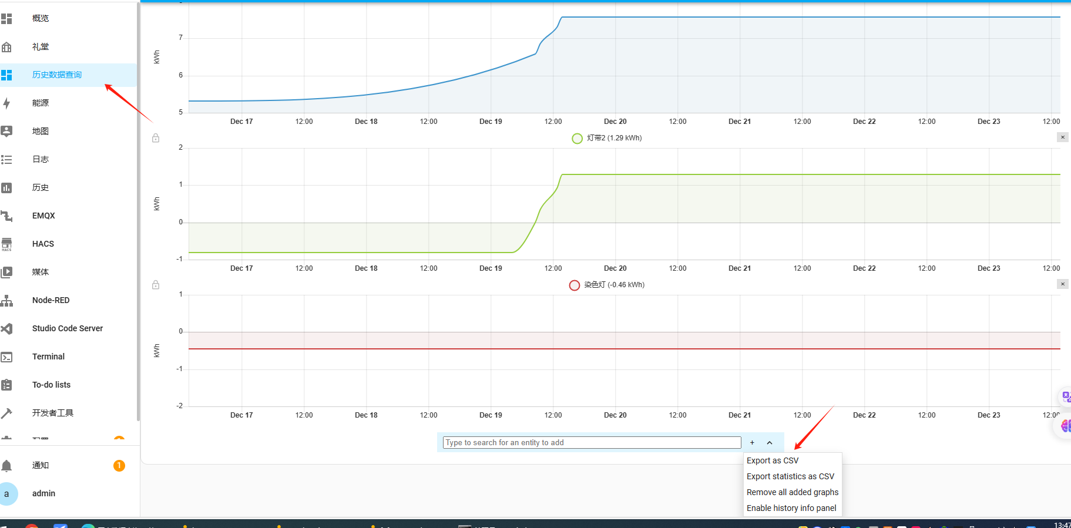Collapse the options menu chevron
This screenshot has height=528, width=1071.
pos(770,443)
